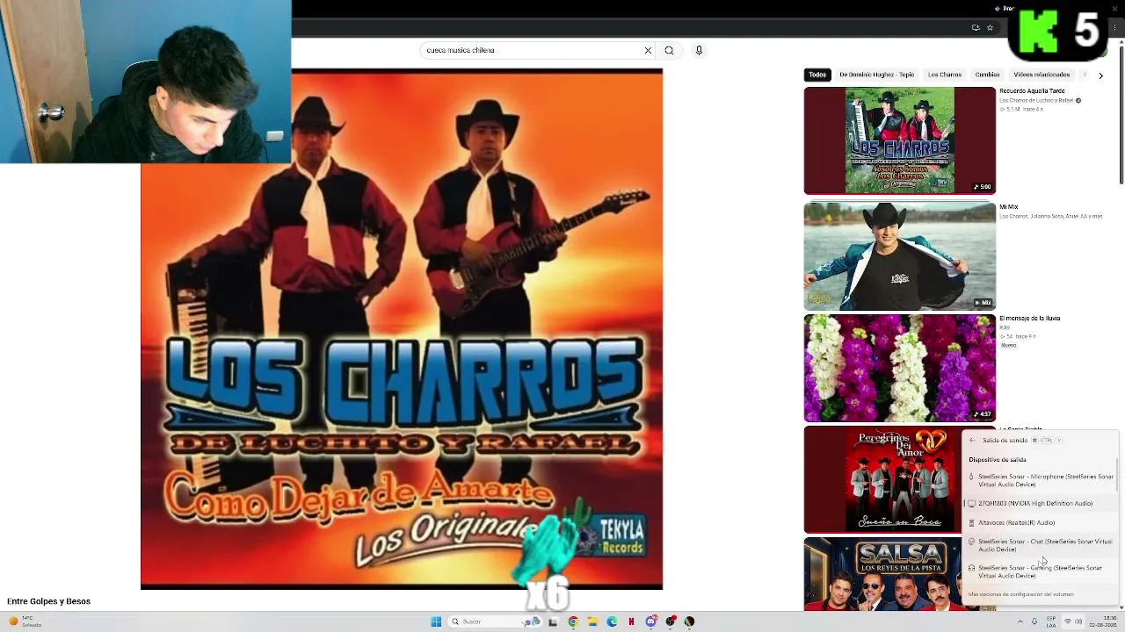Viewport: 1125px width, 632px height.
Task: Open Más opciones de configuración del volumen
Action: coord(1020,594)
